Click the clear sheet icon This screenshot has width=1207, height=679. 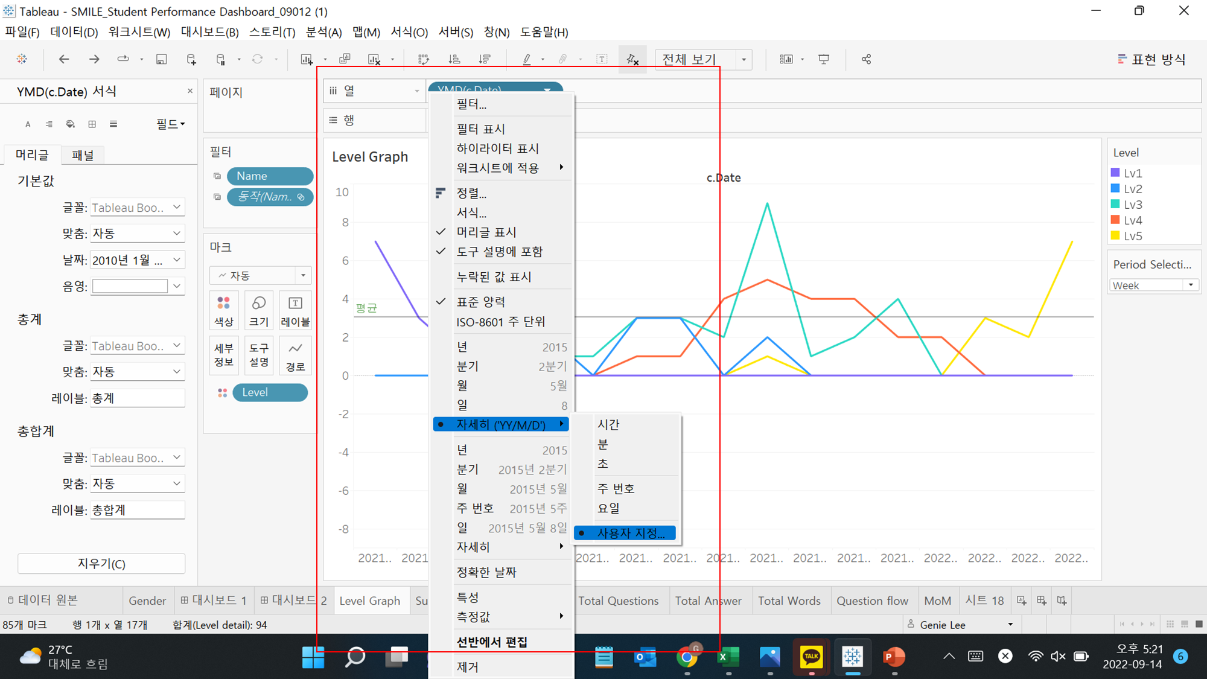(x=374, y=59)
